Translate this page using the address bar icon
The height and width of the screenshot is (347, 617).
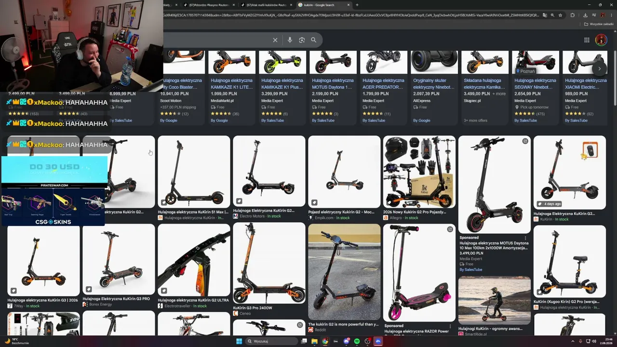545,15
